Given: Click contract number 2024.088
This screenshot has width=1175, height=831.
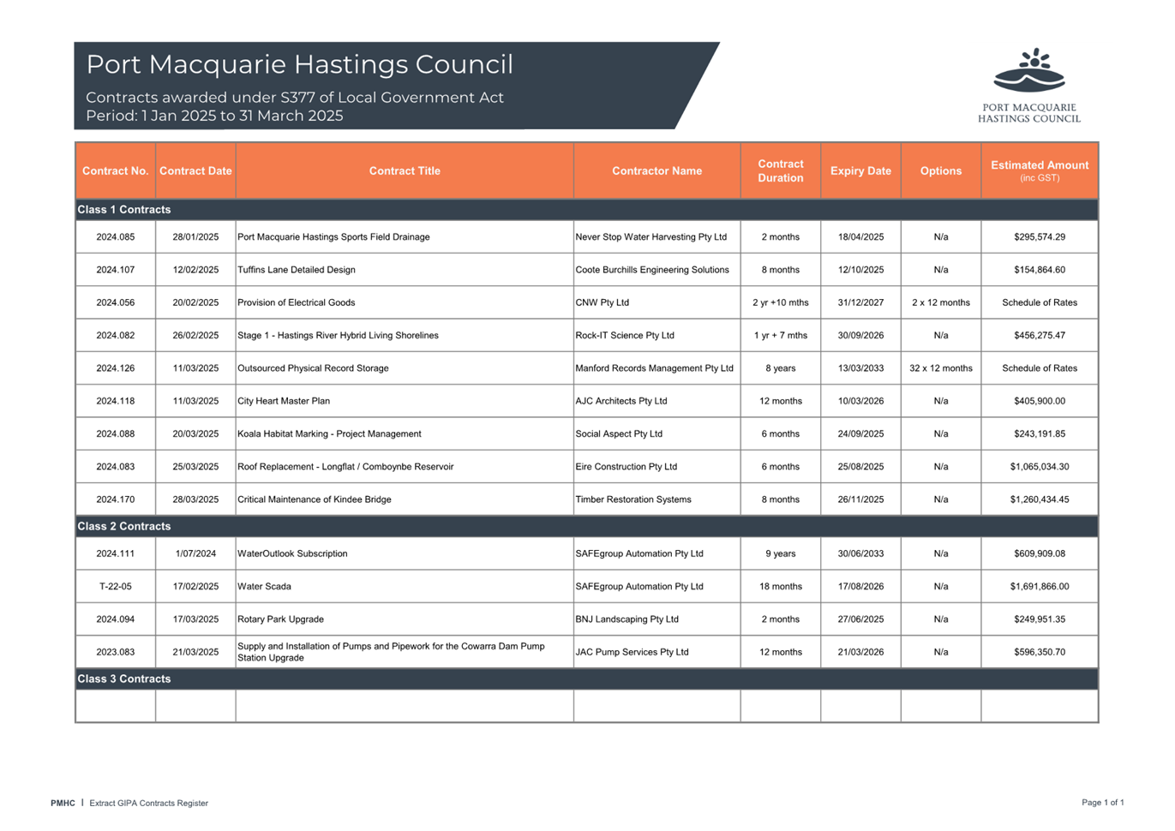Looking at the screenshot, I should tap(116, 434).
